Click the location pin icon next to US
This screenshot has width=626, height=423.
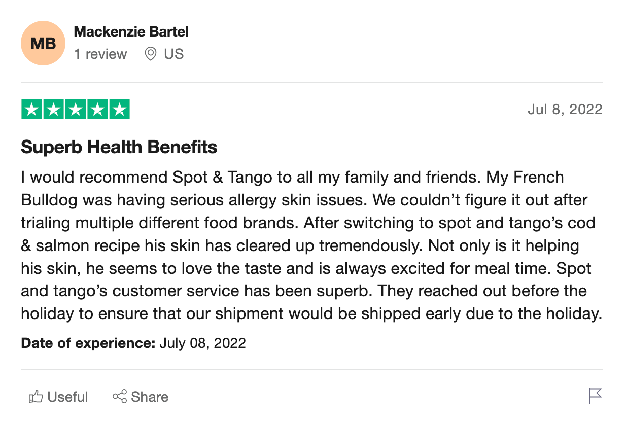pyautogui.click(x=150, y=54)
